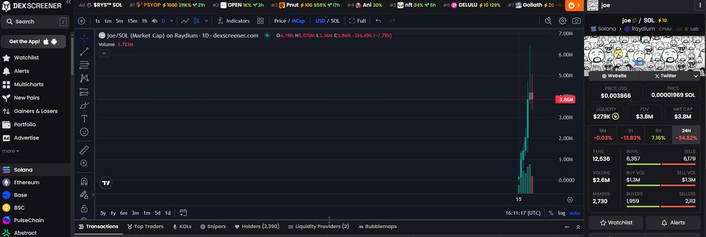The height and width of the screenshot is (237, 706).
Task: Take a chart snapshot with the camera
Action: click(x=577, y=21)
